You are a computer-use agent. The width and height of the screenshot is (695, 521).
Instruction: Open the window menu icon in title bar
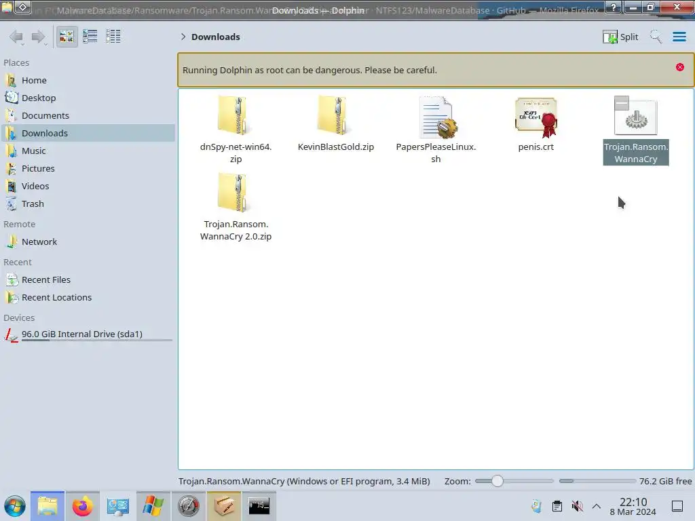7,7
